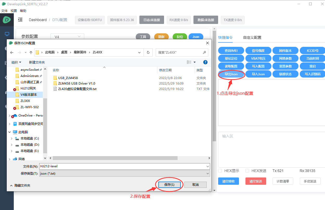Click the 查询IMEI command button
The height and width of the screenshot is (210, 325).
click(231, 51)
